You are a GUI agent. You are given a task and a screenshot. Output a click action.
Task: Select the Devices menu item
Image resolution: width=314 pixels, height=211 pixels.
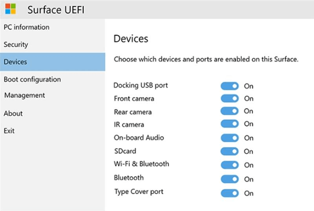click(15, 62)
